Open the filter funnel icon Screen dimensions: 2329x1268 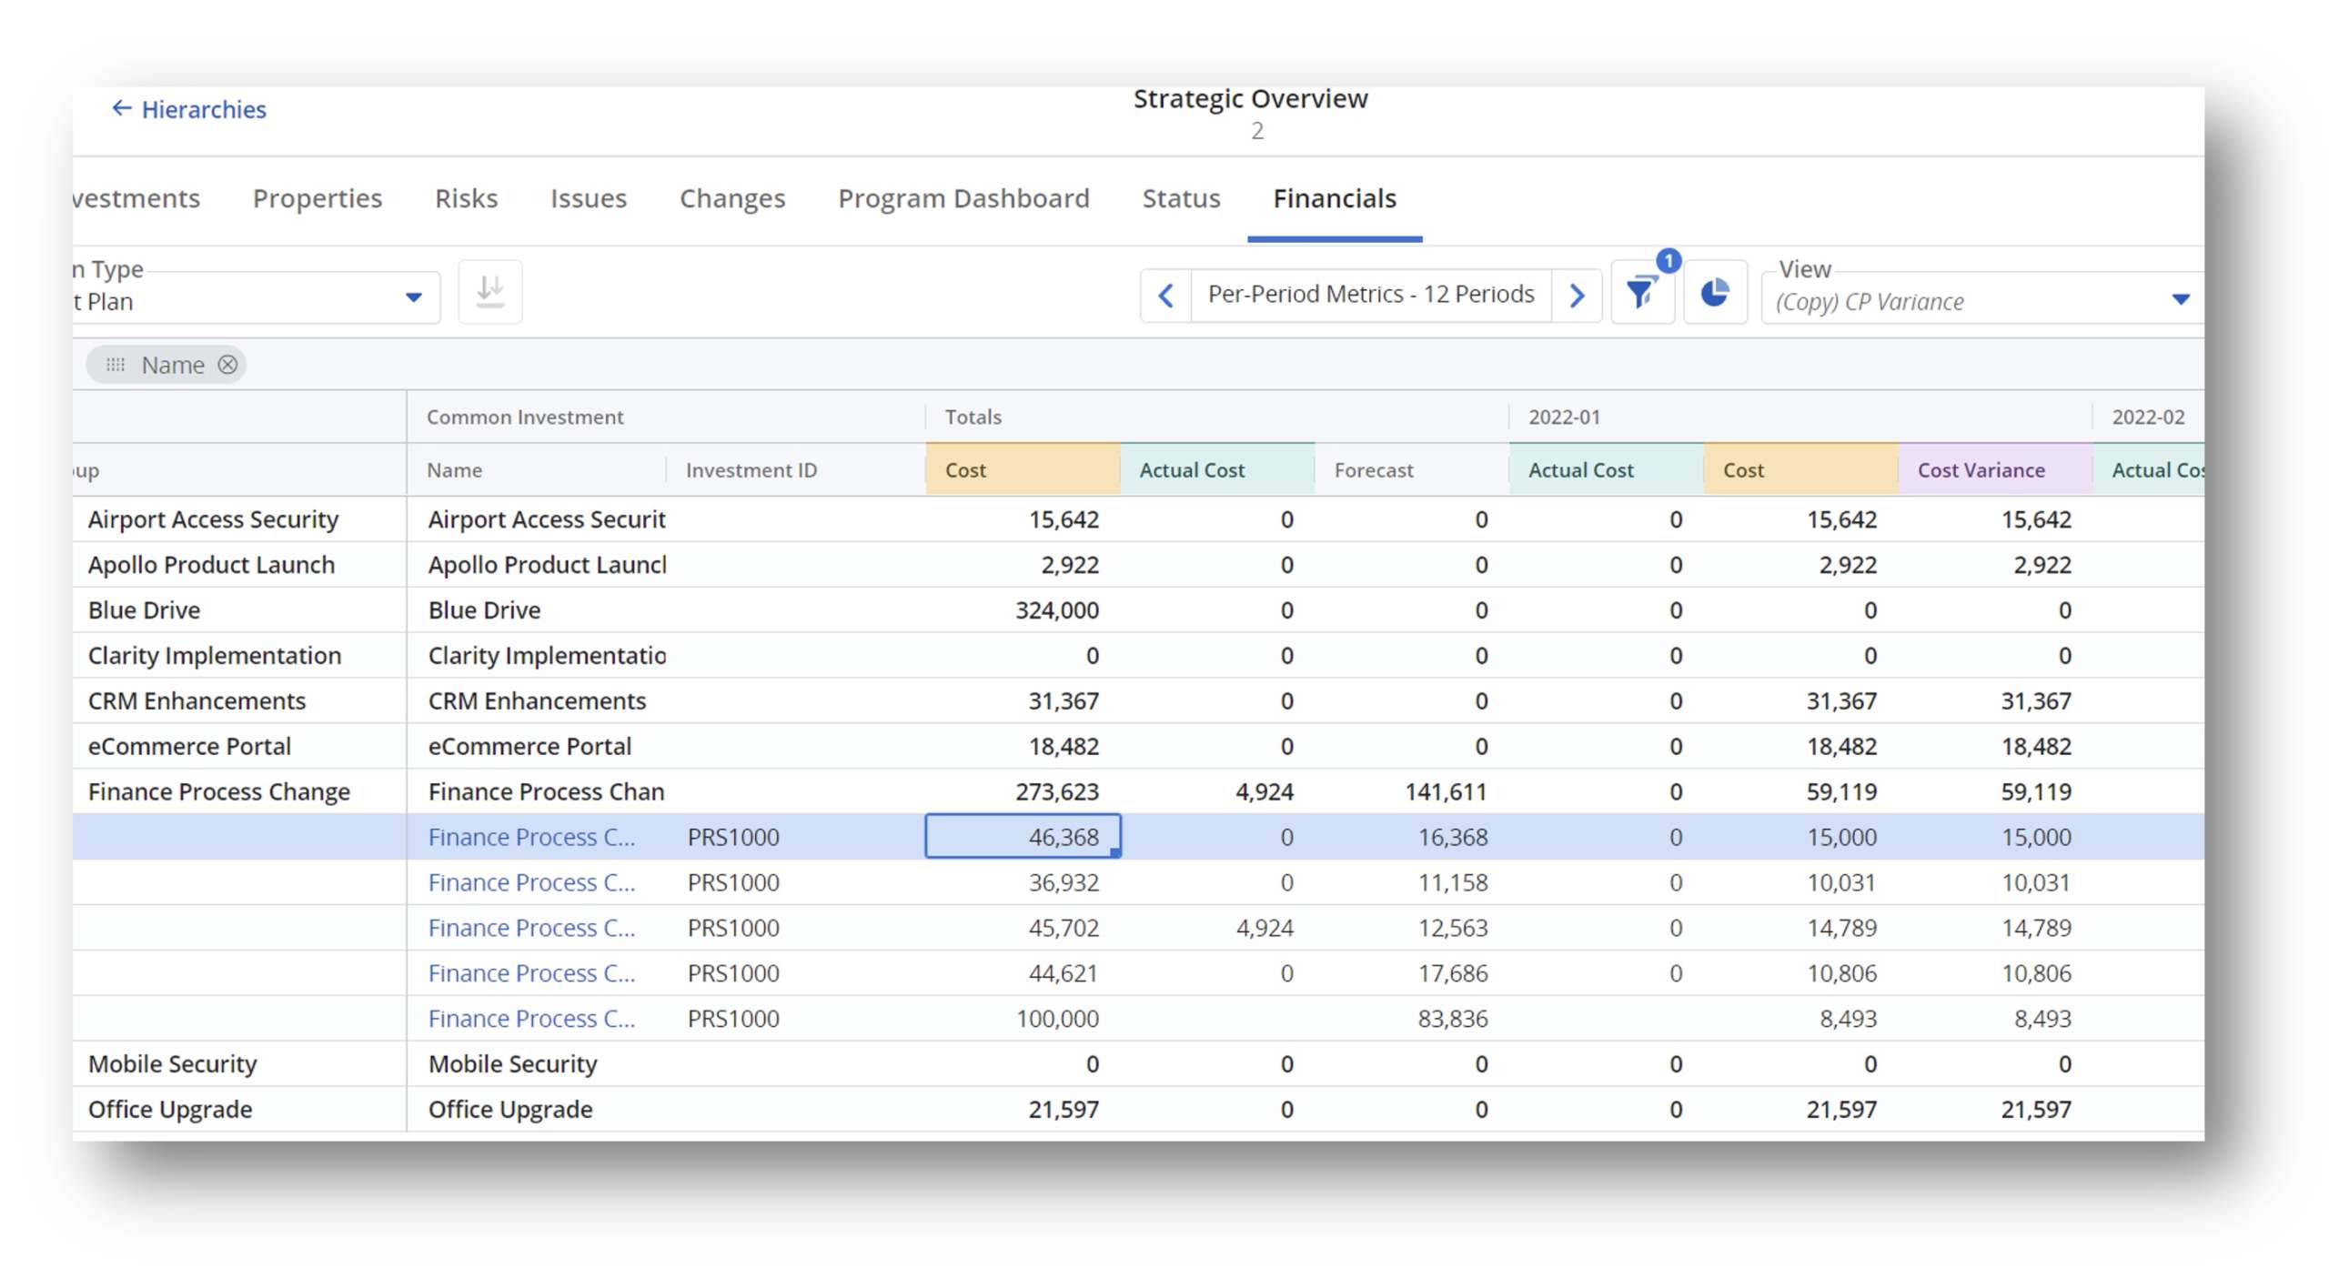coord(1642,292)
